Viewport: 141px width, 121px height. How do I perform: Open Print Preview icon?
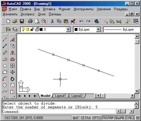[37, 21]
